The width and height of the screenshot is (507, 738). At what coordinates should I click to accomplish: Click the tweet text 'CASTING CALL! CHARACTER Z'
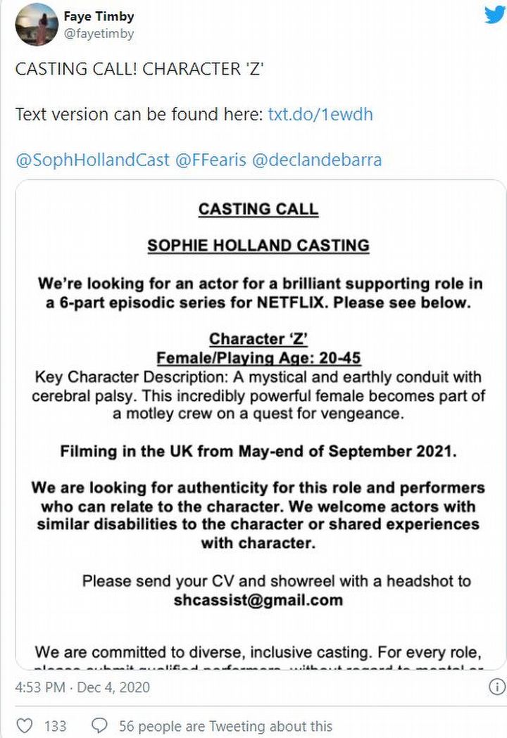pyautogui.click(x=139, y=69)
